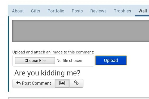Click the blue Upload button
Screen dimensions: 149x99
point(111,60)
